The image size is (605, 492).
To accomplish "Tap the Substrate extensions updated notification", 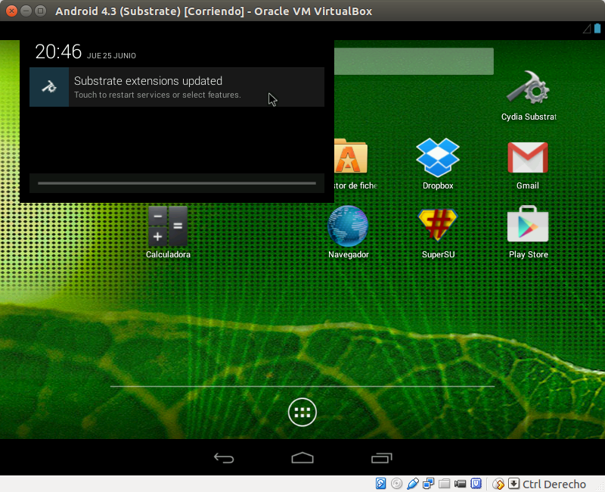I will click(174, 86).
